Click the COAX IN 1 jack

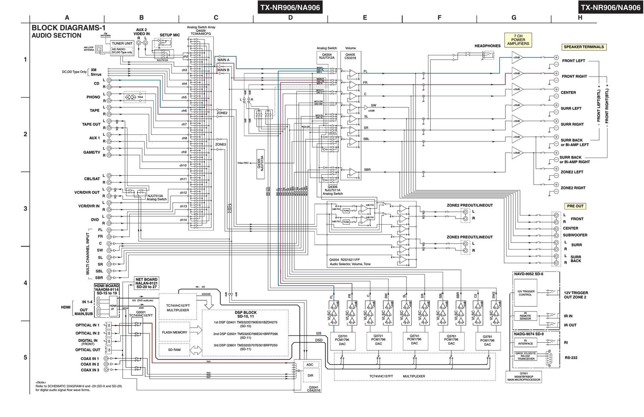(106, 358)
